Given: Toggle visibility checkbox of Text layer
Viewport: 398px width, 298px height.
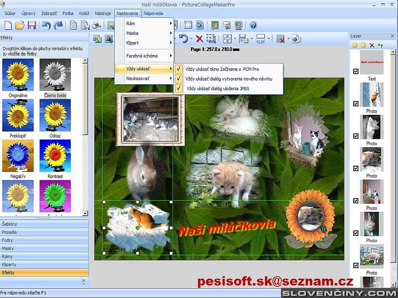Looking at the screenshot, I should pyautogui.click(x=356, y=71).
